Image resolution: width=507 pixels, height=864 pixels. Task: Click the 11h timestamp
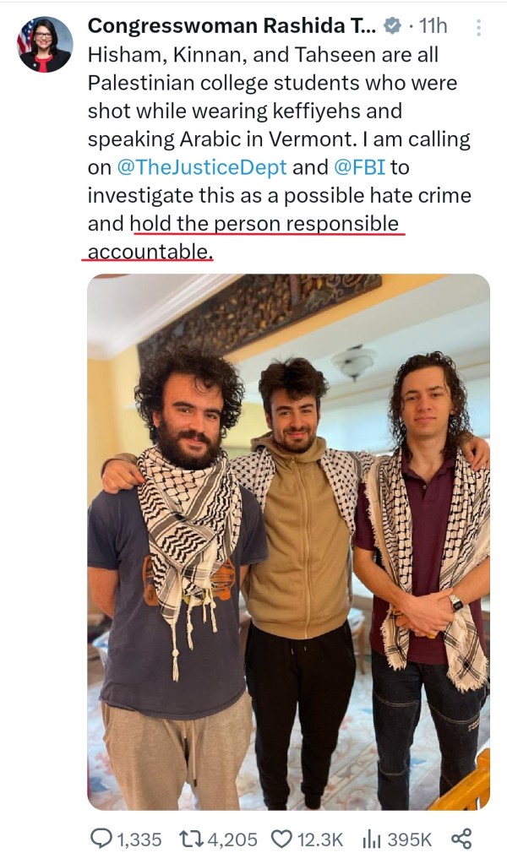tap(433, 25)
